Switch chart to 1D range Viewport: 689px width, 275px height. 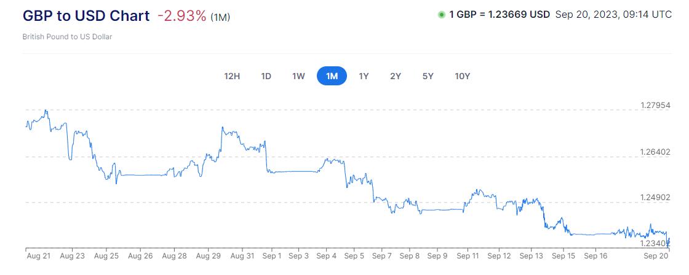point(266,76)
